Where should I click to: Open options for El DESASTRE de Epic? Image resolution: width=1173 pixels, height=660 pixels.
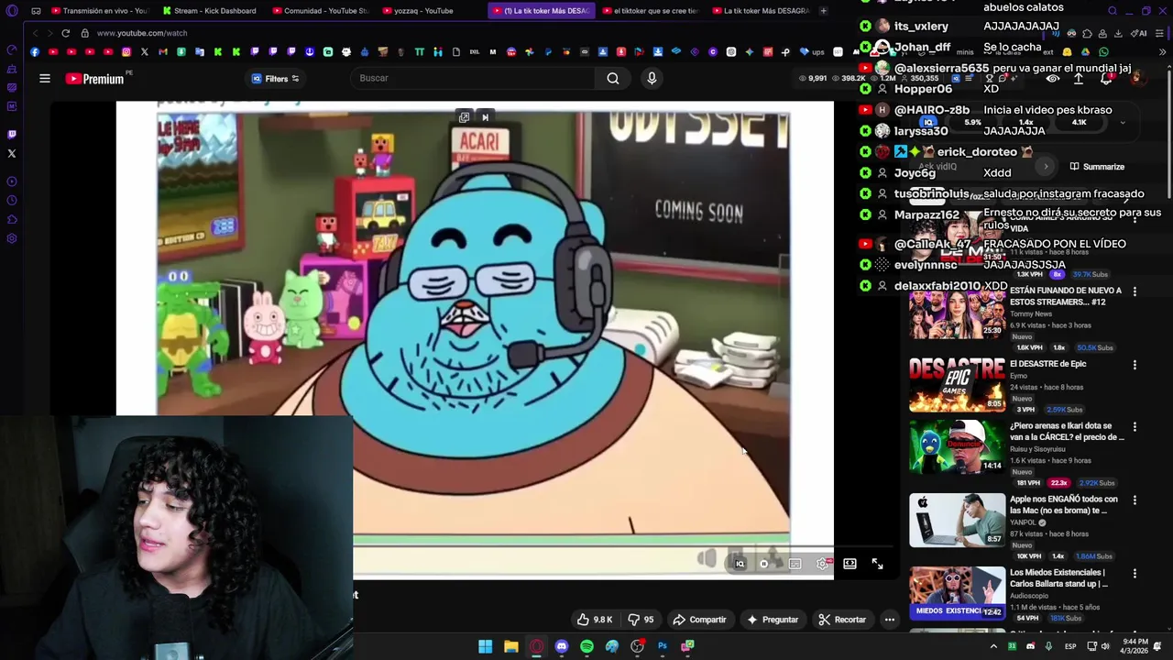point(1135,365)
